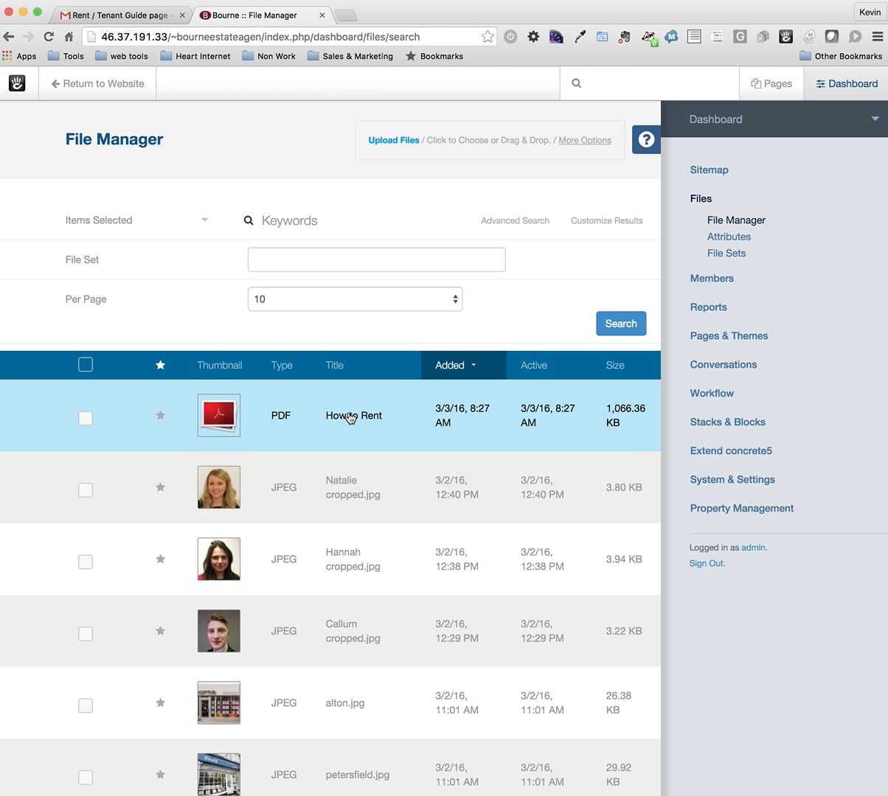Screen dimensions: 888x796
Task: Check the How to Rent PDF row checkbox
Action: point(86,418)
